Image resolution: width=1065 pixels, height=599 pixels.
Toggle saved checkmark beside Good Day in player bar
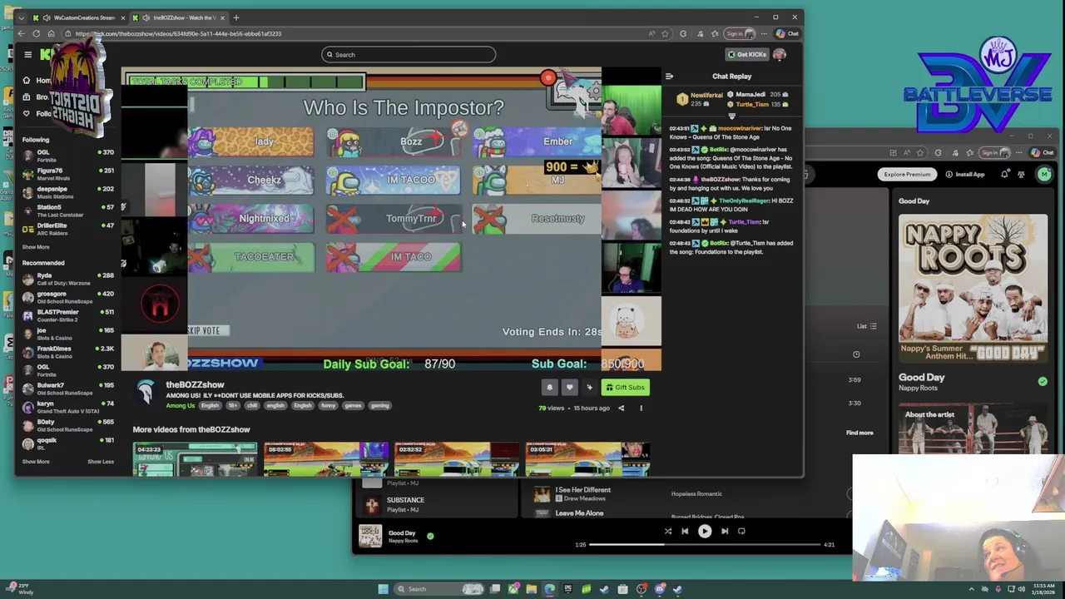(x=430, y=536)
